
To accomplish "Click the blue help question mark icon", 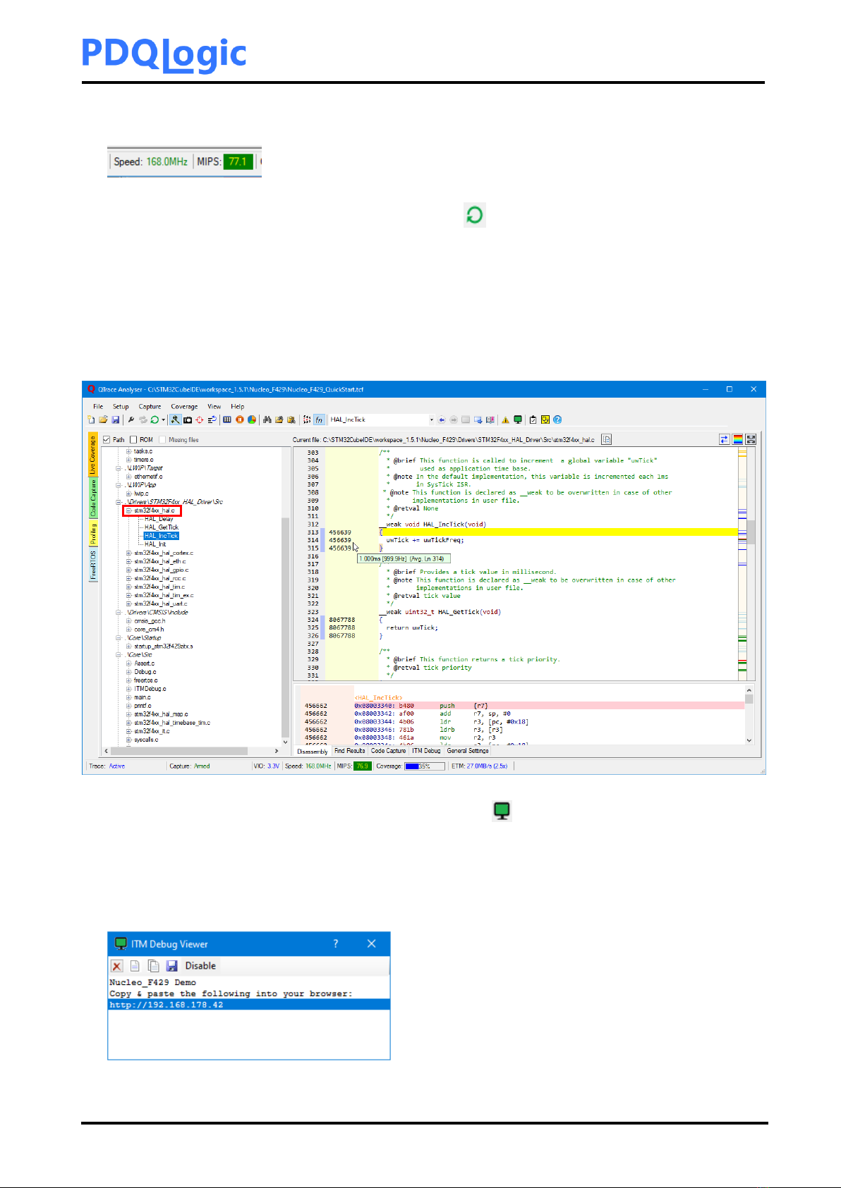I will pyautogui.click(x=557, y=420).
